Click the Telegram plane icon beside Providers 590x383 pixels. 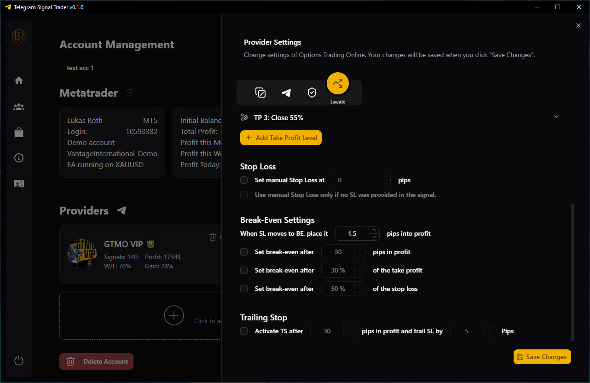(x=121, y=210)
